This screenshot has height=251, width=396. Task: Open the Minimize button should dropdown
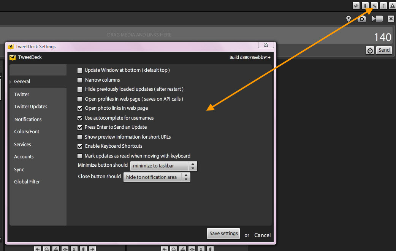tap(163, 166)
